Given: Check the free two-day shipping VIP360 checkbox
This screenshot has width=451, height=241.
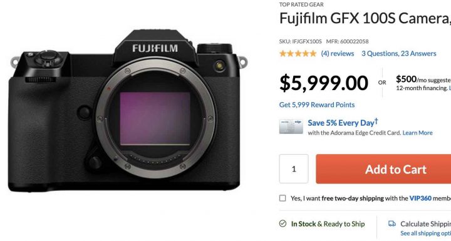Looking at the screenshot, I should click(x=283, y=198).
